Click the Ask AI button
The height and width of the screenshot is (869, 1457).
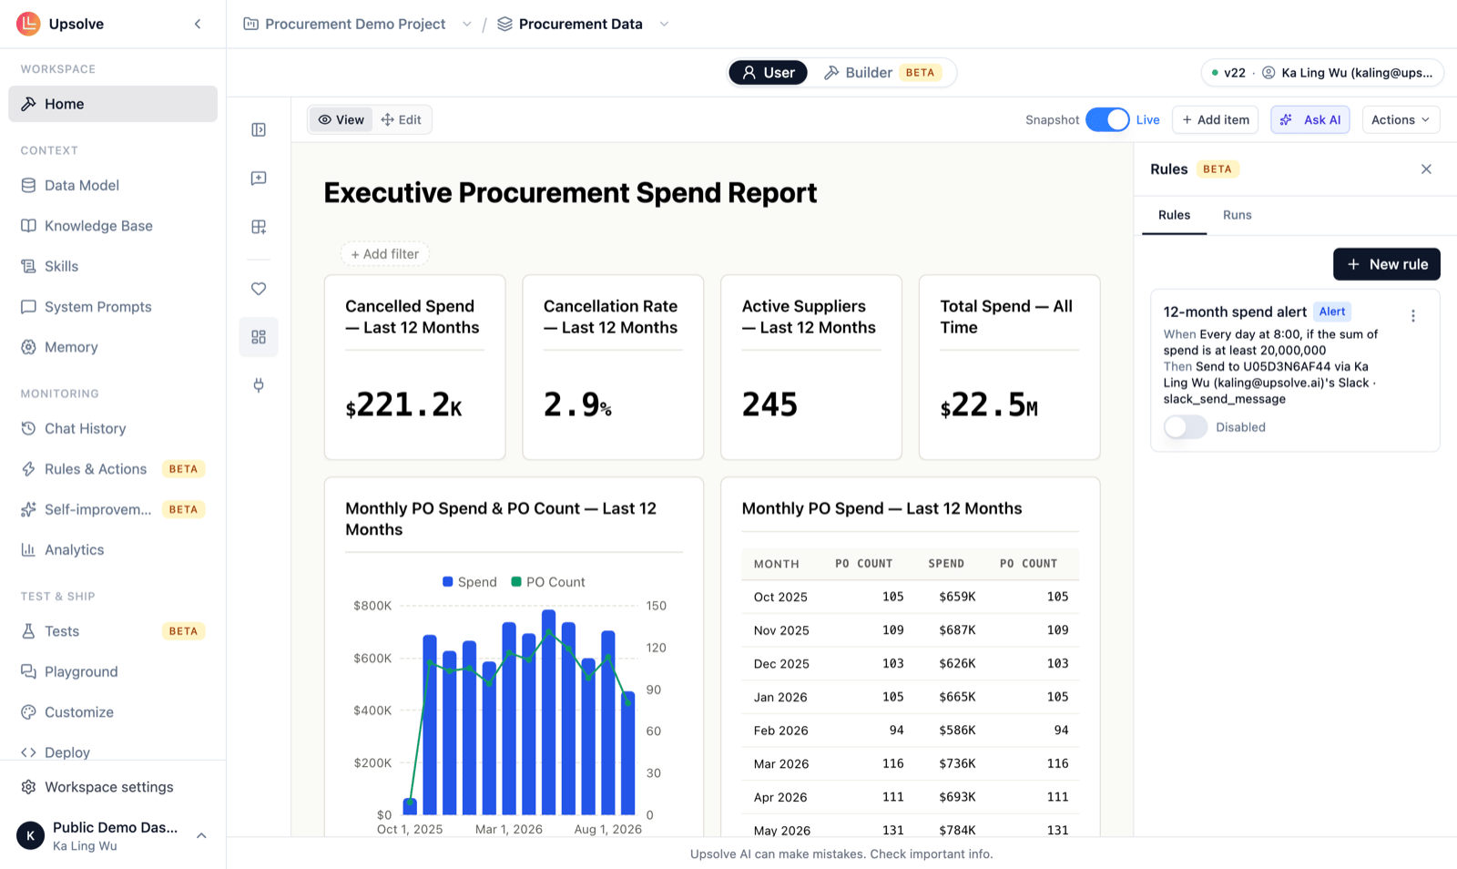point(1310,119)
